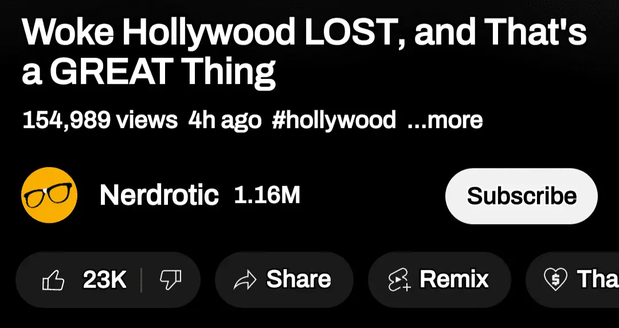Image resolution: width=619 pixels, height=328 pixels.
Task: Like the video with thumbs up icon
Action: coord(54,280)
